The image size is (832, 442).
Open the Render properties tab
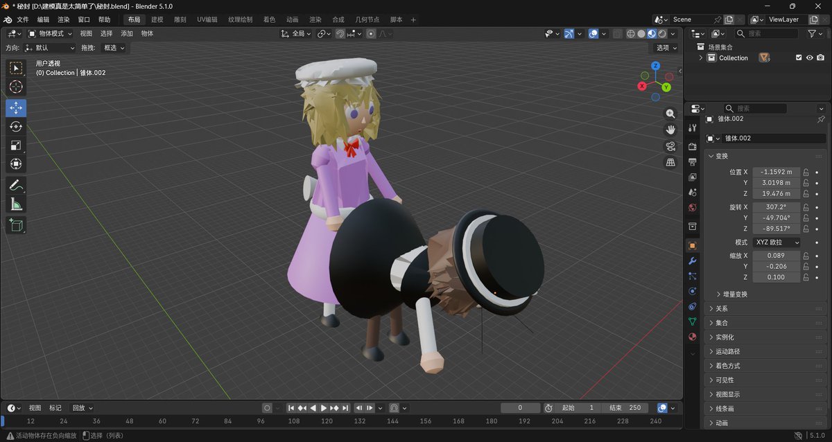(x=692, y=147)
